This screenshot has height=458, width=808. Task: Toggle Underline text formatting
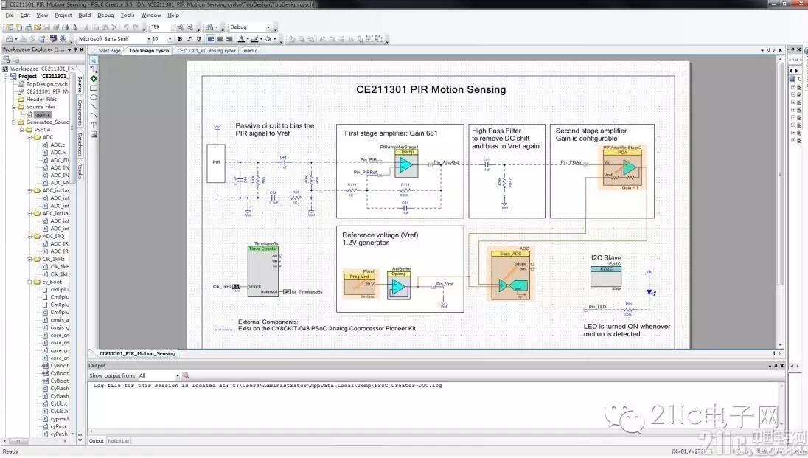198,38
